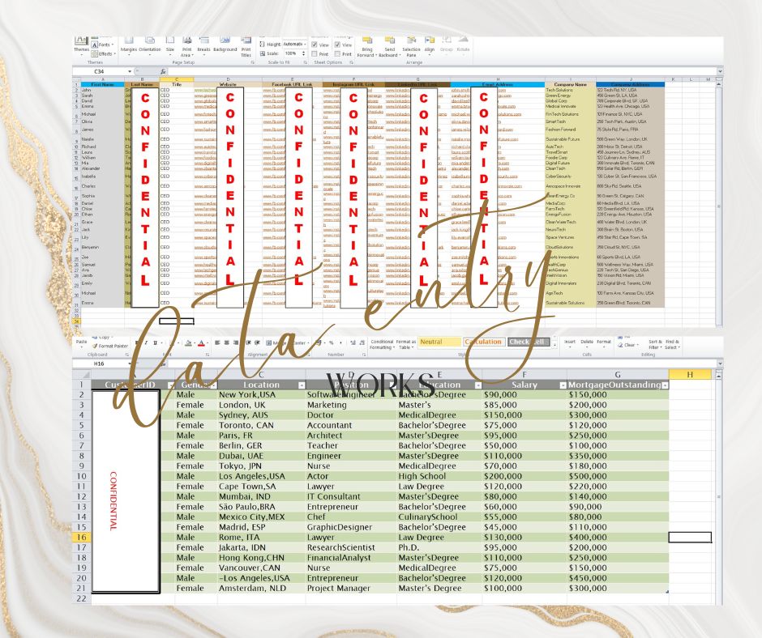This screenshot has height=638, width=762.
Task: Click the Orientation icon
Action: click(x=150, y=45)
